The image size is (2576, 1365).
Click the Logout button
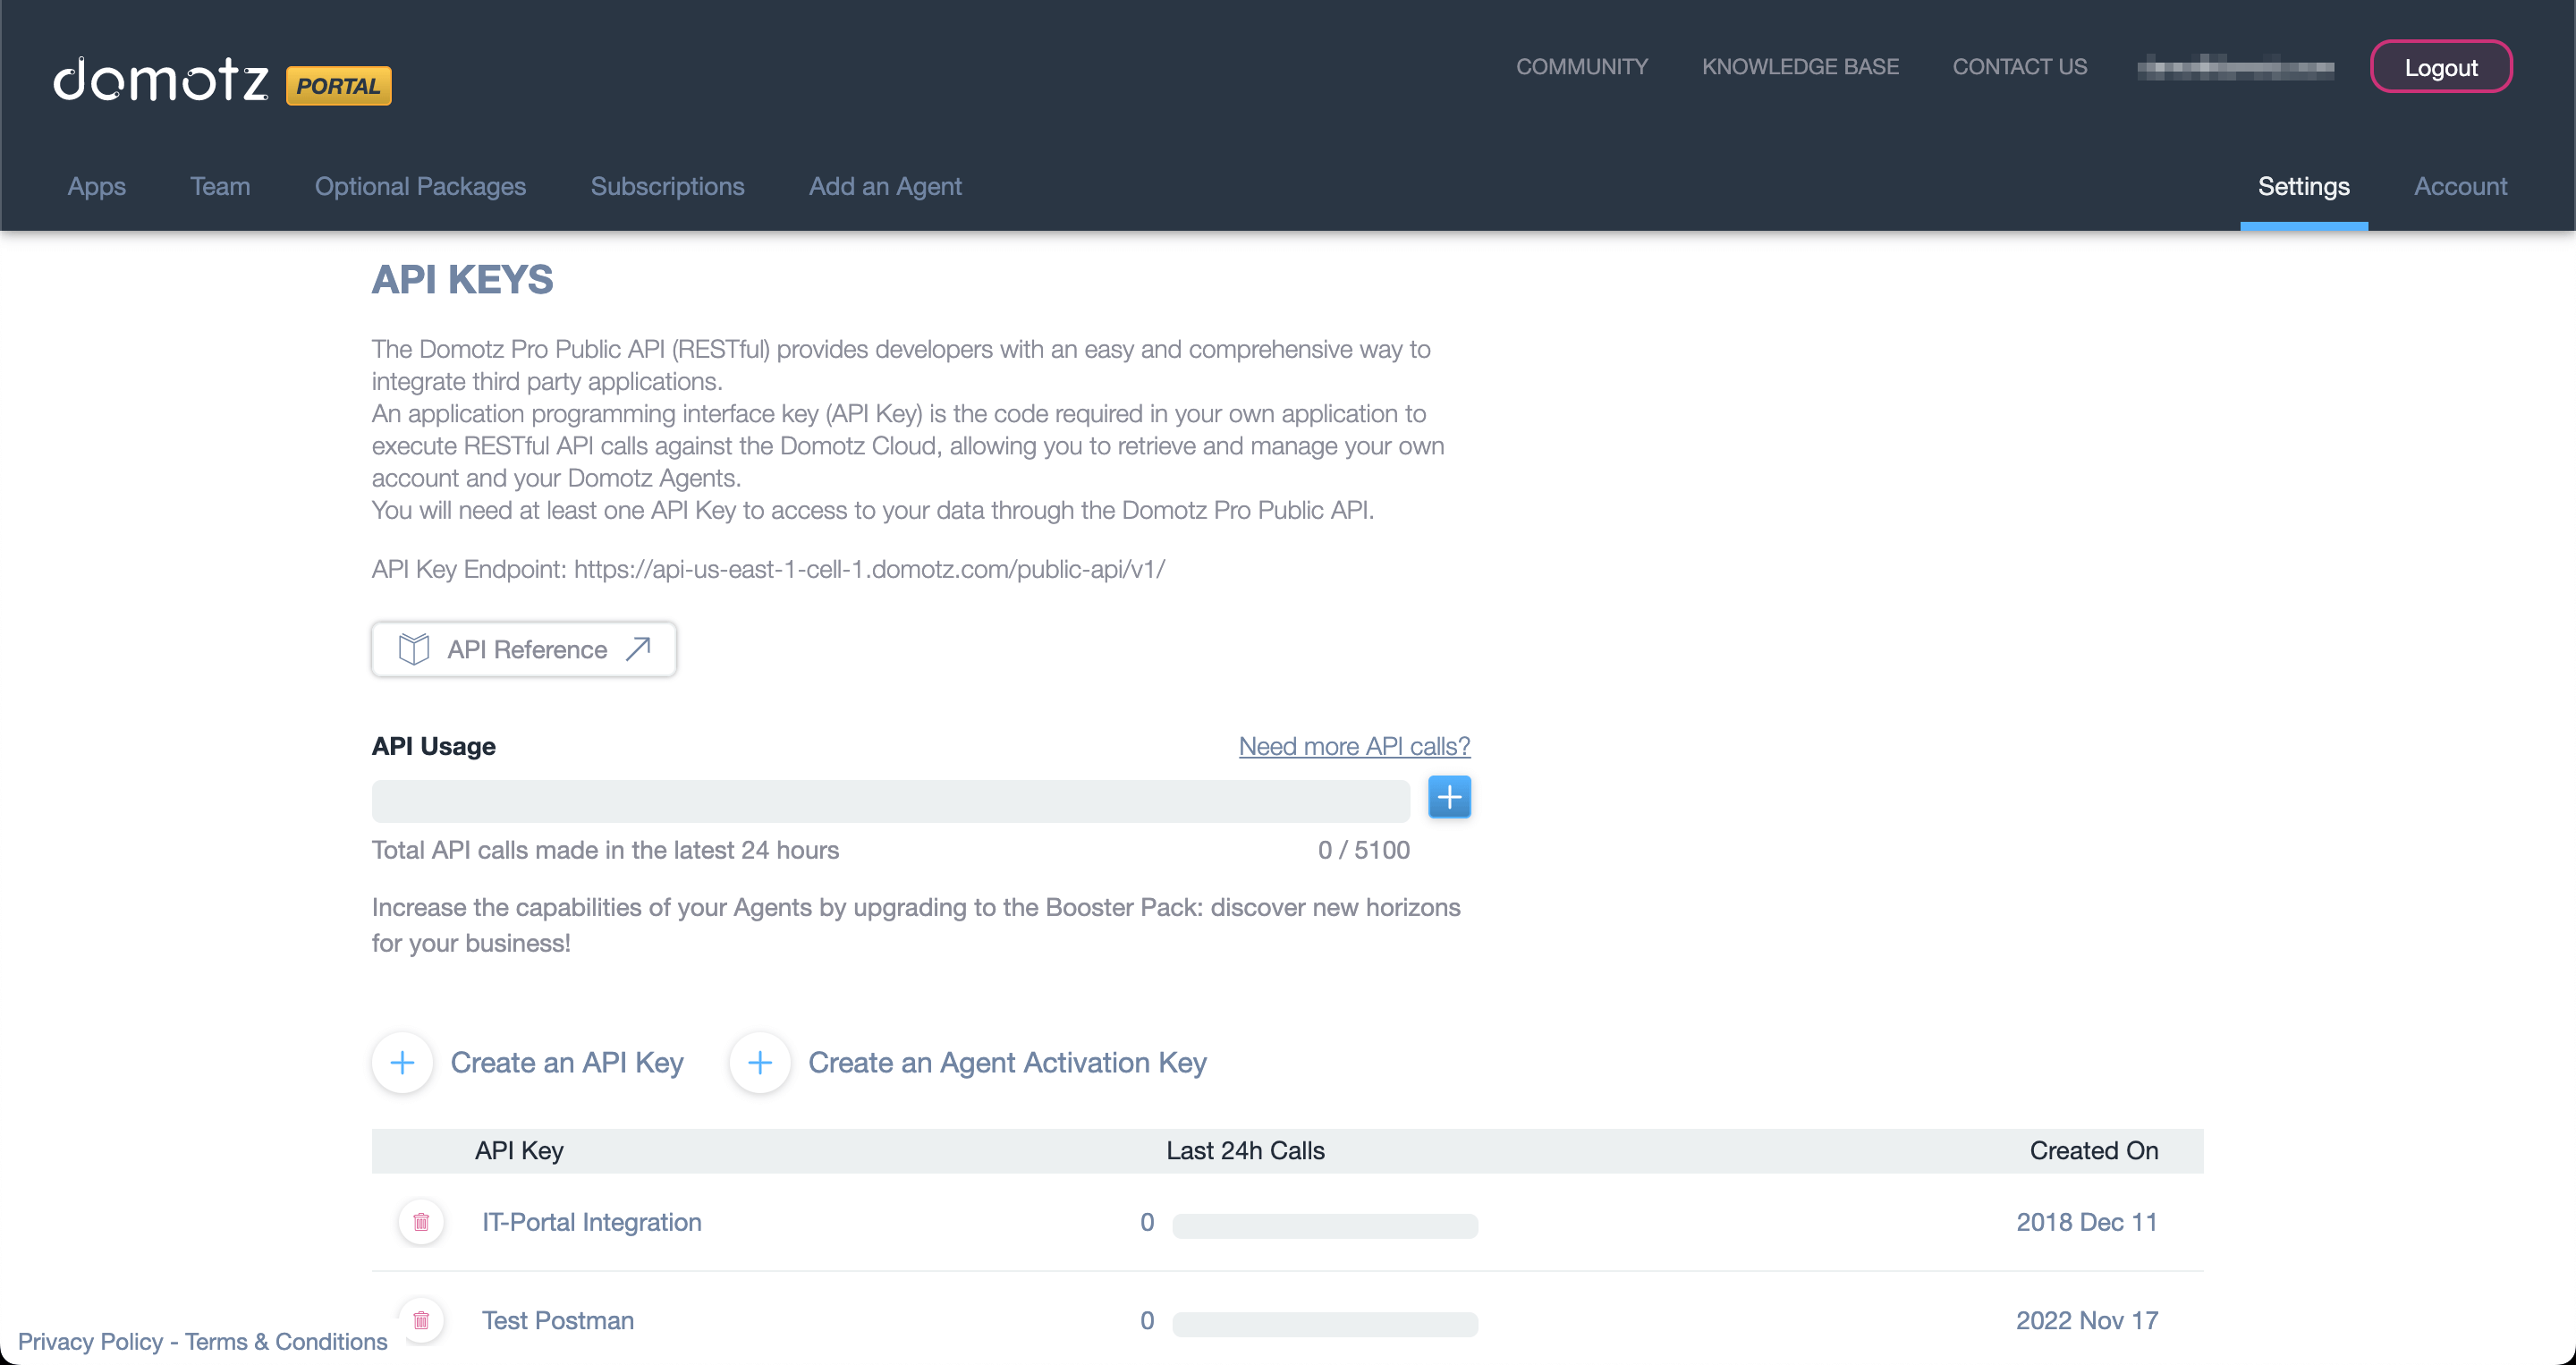[x=2442, y=68]
